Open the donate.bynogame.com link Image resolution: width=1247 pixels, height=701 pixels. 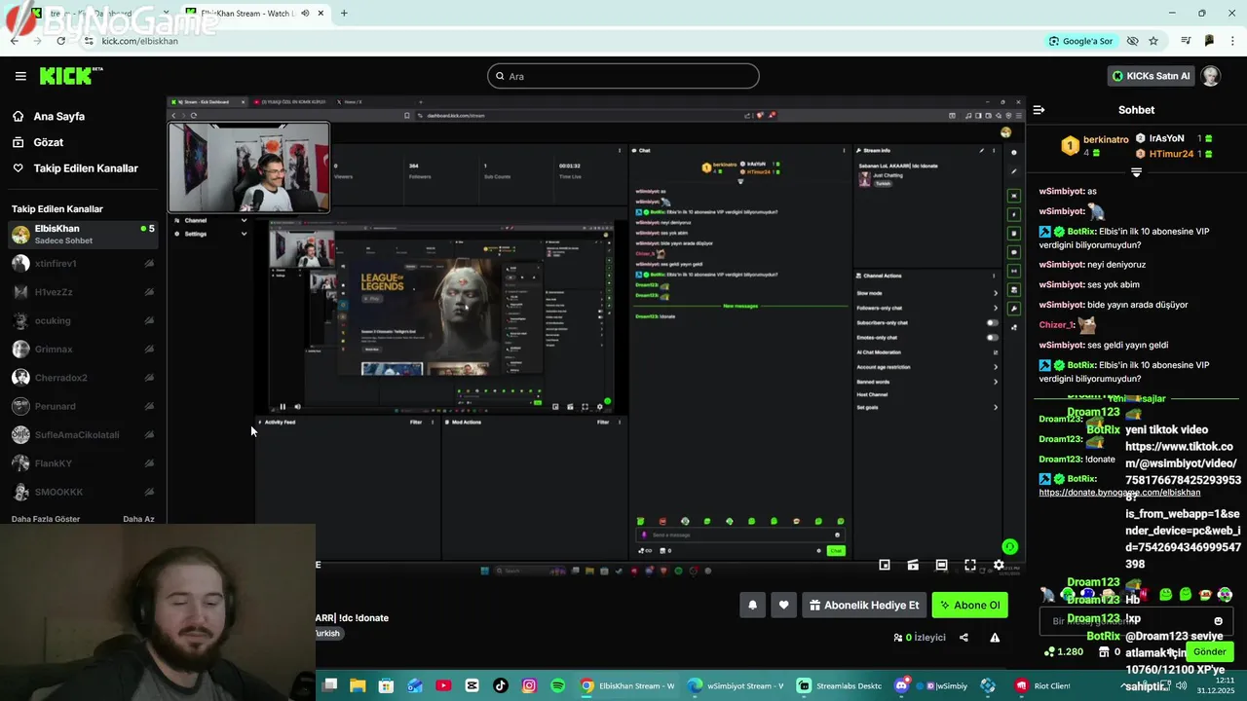click(1119, 493)
